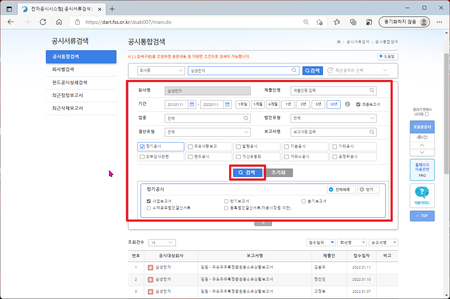450x299 pixels.
Task: Reload the page with refresh icon
Action: 43,22
